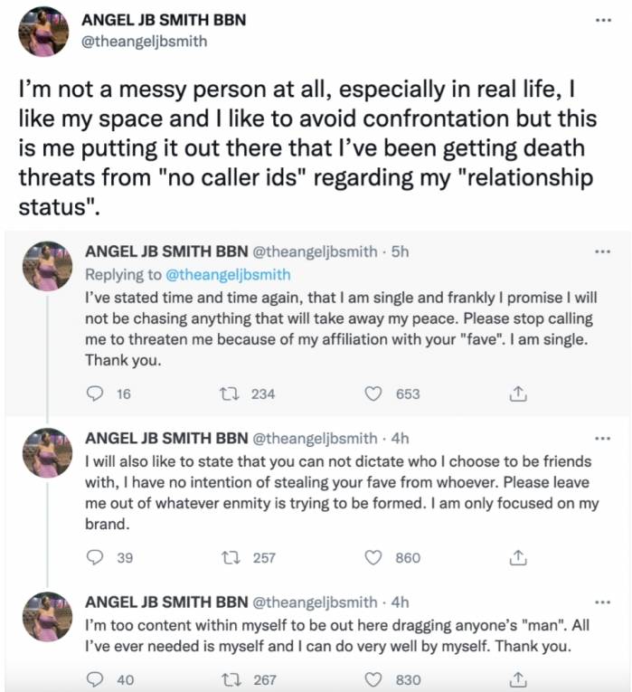Share the "stated time and time again" tweet
The height and width of the screenshot is (692, 632).
click(x=518, y=393)
